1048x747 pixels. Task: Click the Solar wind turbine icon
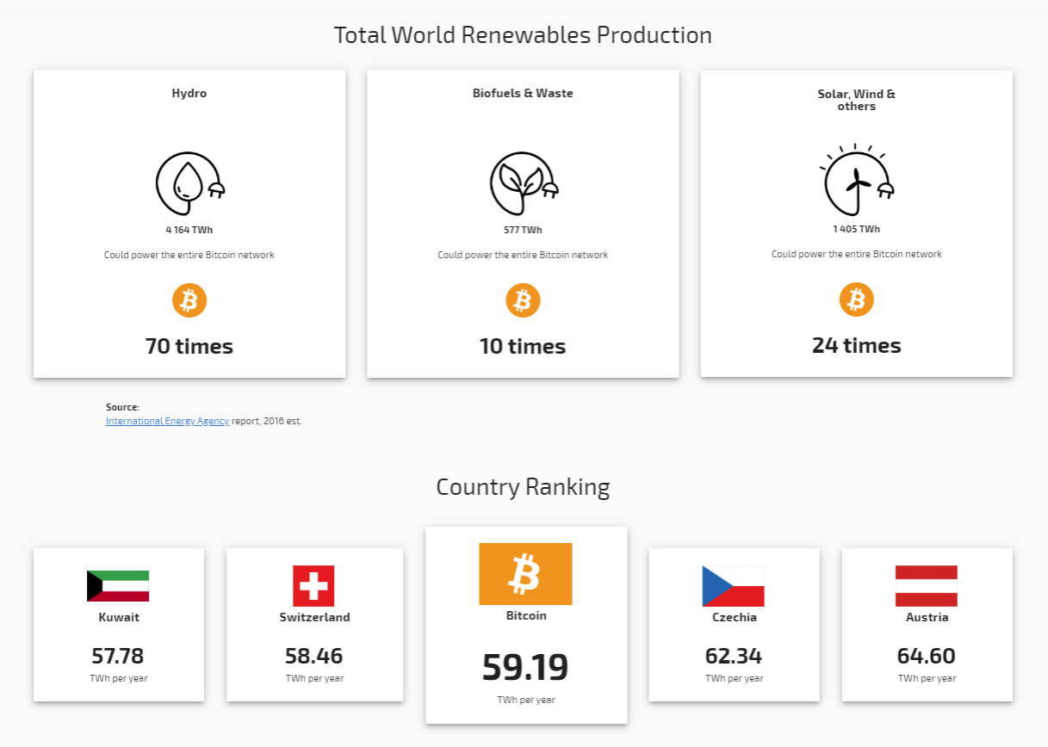coord(857,181)
